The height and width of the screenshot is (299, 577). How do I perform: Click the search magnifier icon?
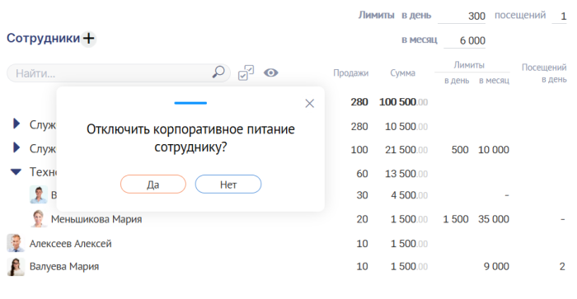(x=218, y=72)
